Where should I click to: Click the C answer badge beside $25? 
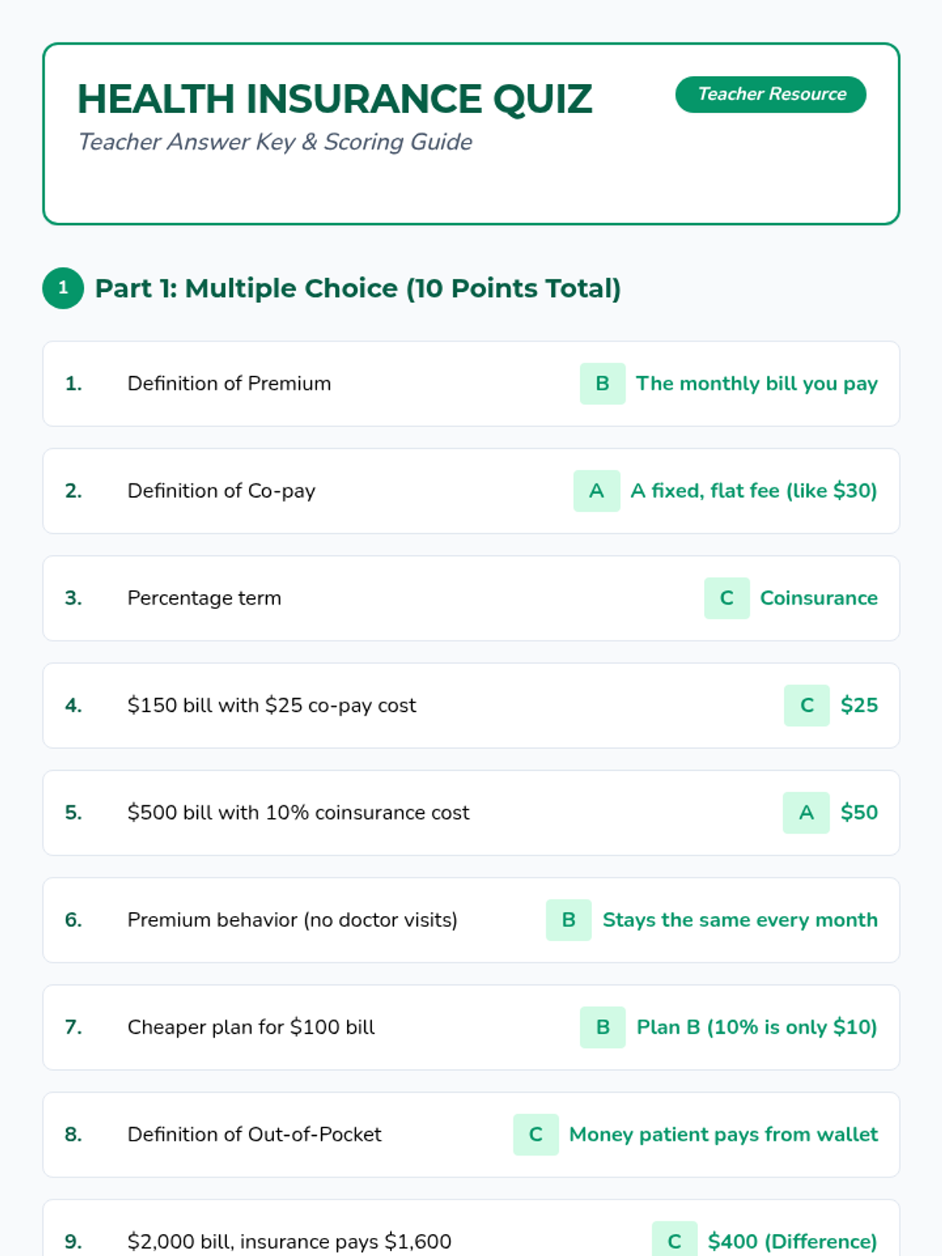pyautogui.click(x=806, y=705)
